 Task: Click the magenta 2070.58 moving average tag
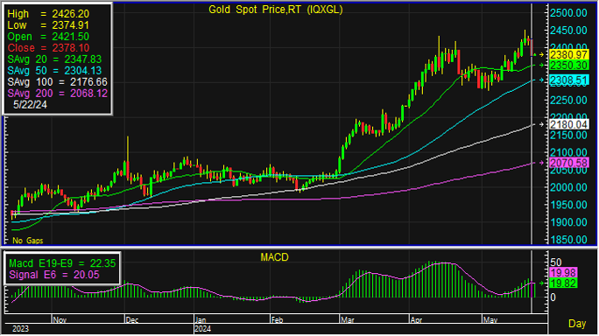pos(568,163)
